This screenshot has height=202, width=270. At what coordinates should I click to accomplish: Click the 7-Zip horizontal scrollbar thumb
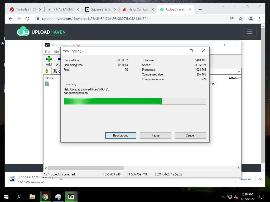[86, 168]
